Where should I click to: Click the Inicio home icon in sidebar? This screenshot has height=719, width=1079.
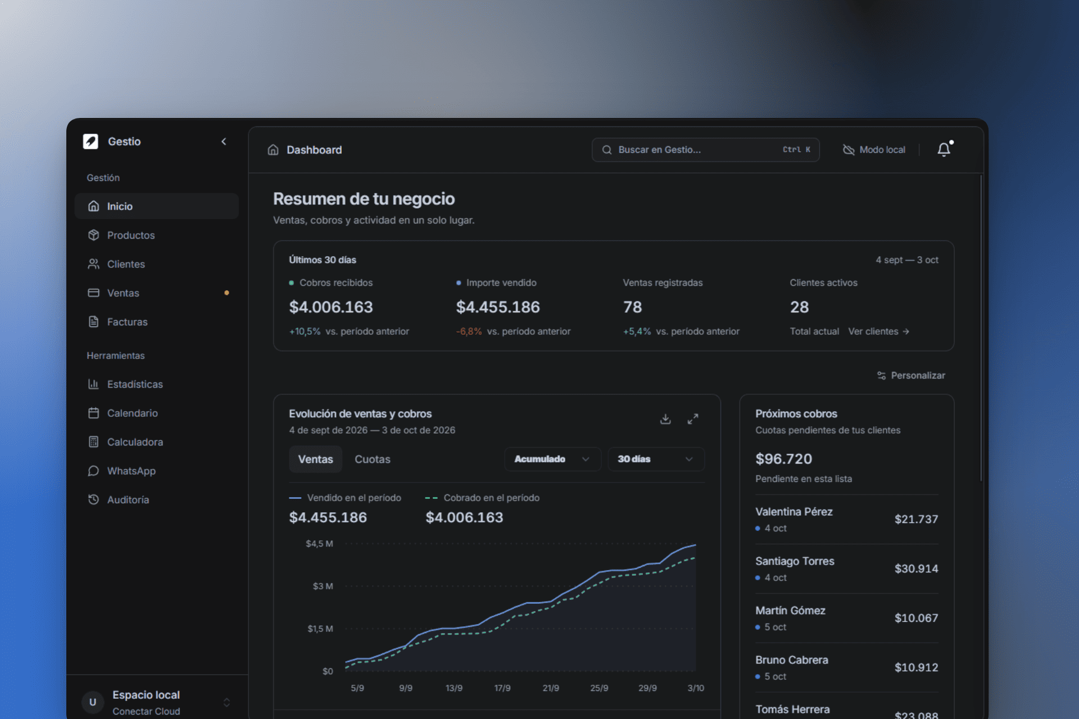93,206
